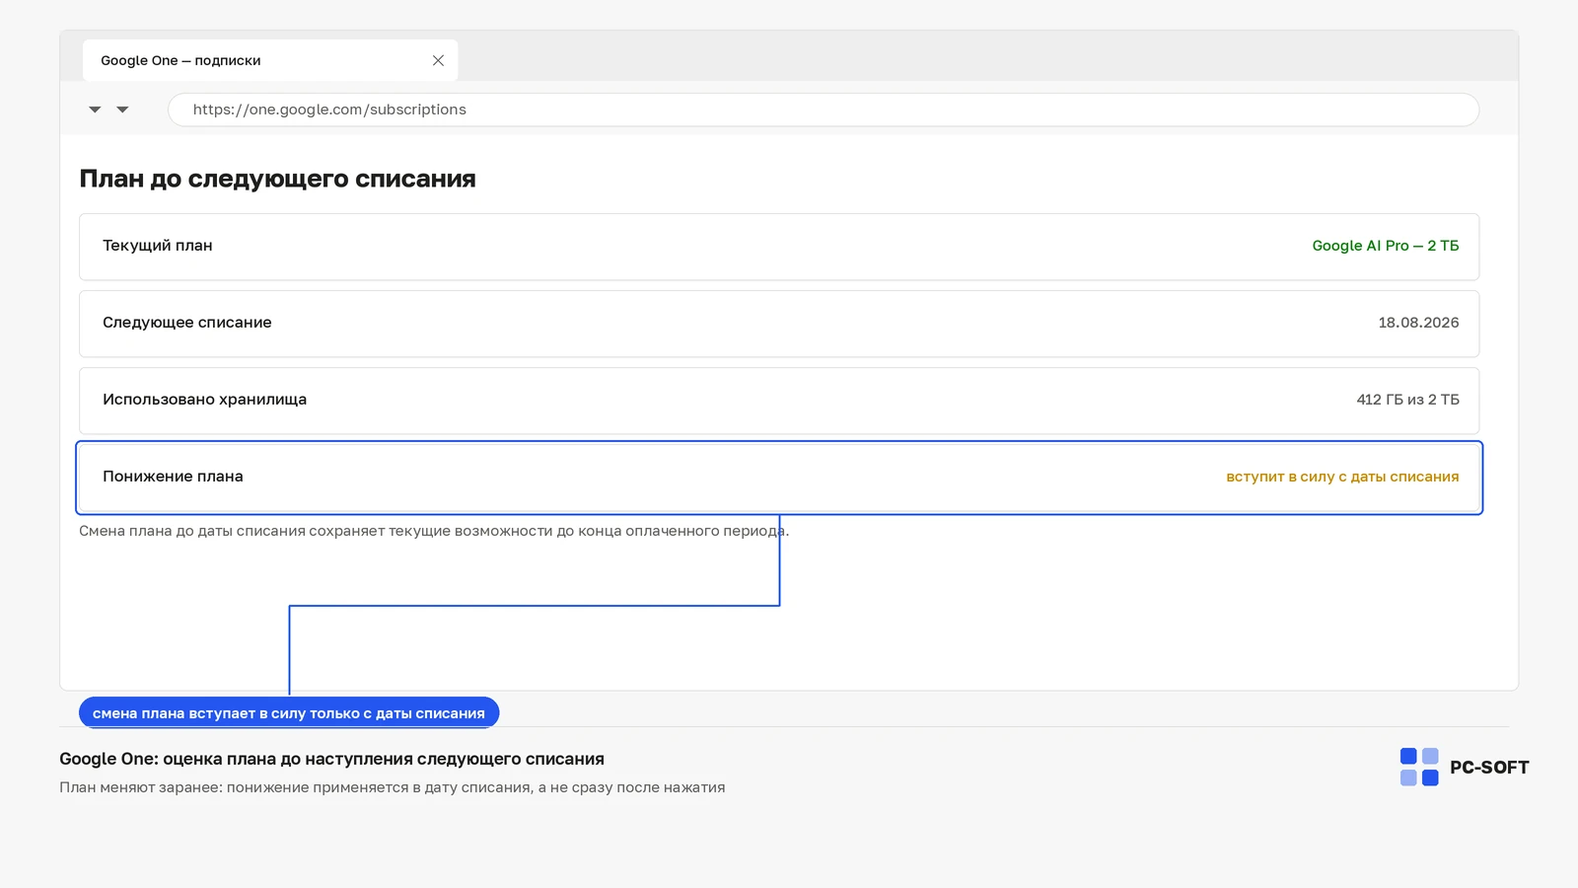
Task: Open the Понижение плана row
Action: 779,478
